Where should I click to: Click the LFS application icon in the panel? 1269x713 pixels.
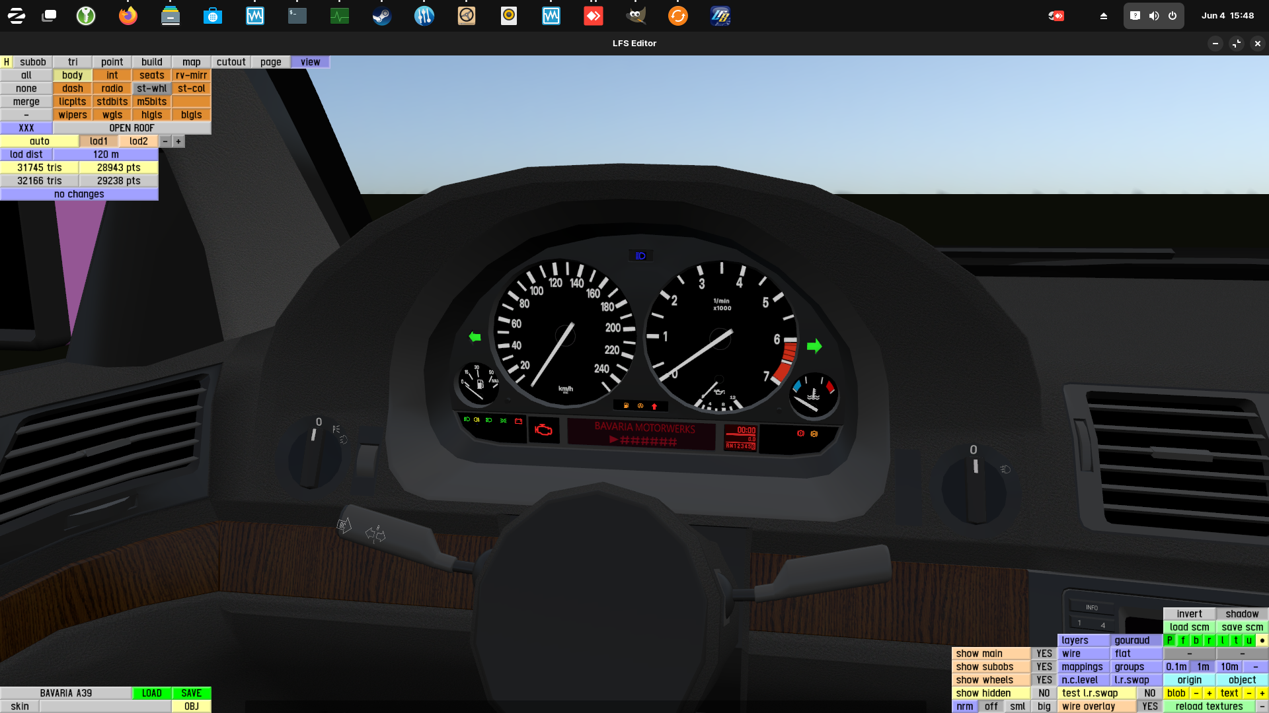[x=720, y=16]
